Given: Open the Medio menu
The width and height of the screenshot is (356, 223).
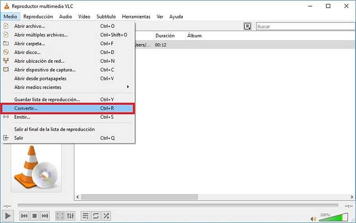Looking at the screenshot, I should click(x=10, y=17).
